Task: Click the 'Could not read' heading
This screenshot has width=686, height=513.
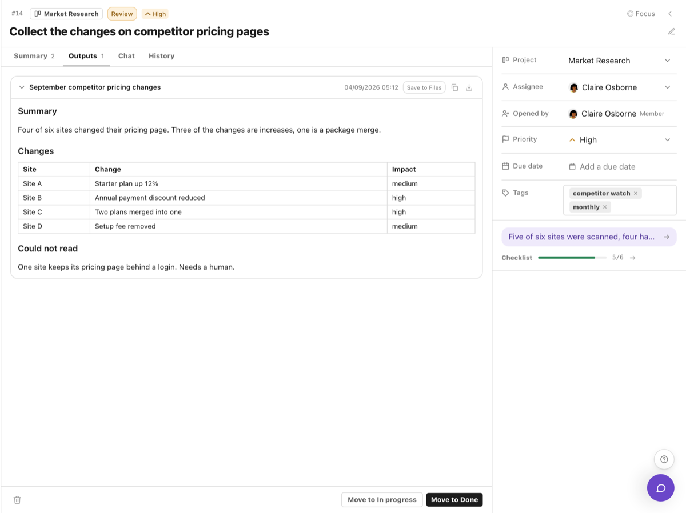Action: [47, 249]
